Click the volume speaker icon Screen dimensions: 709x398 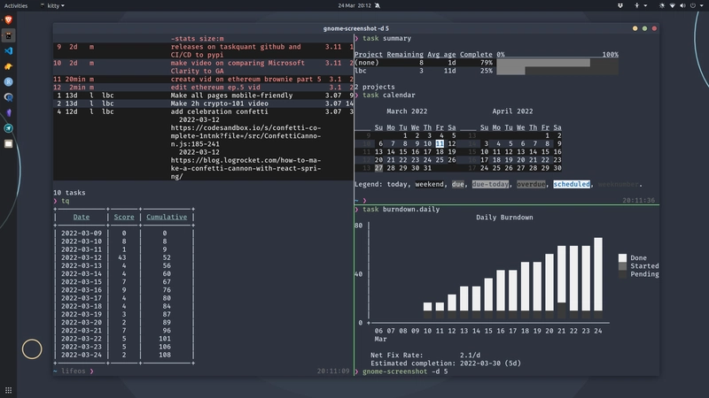click(682, 5)
